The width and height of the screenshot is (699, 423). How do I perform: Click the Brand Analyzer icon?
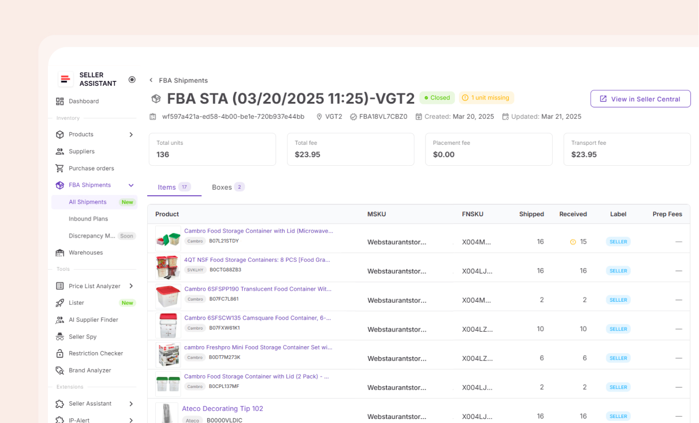(60, 370)
